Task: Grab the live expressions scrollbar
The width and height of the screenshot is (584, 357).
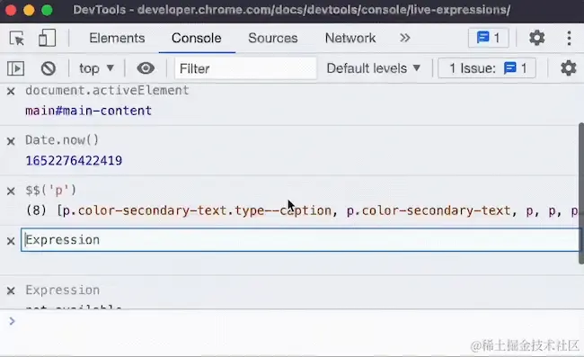Action: [581, 193]
